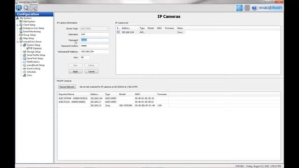Screen dimensions: 299x168
Task: Expand the Client Setup node
Action: point(18,25)
